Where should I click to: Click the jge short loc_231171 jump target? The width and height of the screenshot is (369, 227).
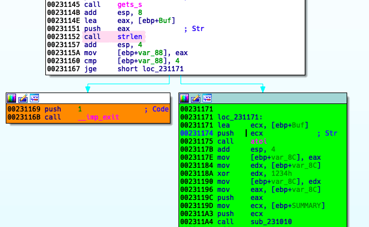tap(163, 69)
